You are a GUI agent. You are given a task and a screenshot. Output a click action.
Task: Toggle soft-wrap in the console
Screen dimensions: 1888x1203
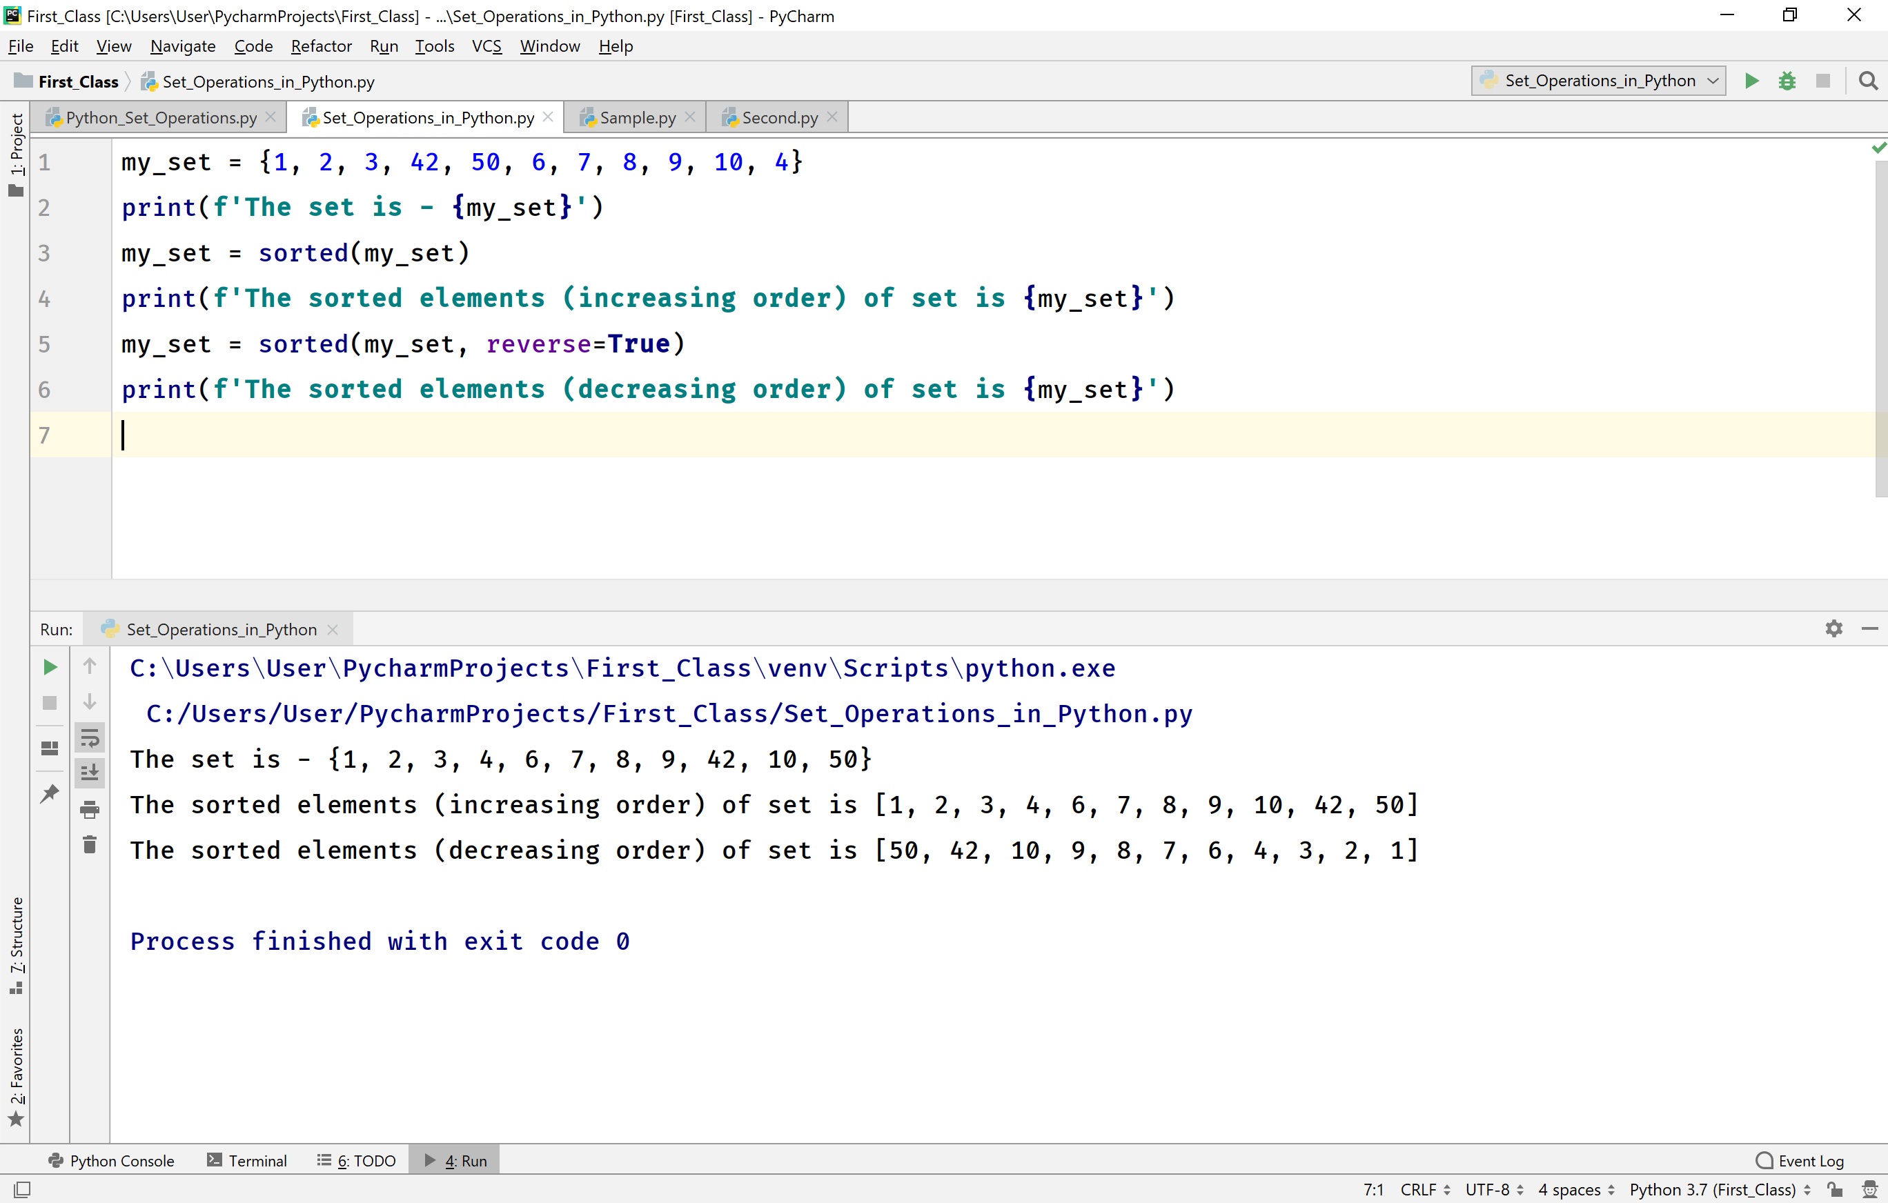point(90,737)
